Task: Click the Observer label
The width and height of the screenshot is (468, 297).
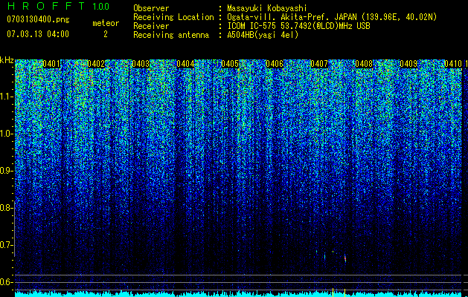Action: point(151,8)
